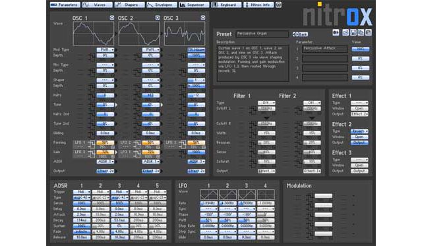Click the OSC 1 waveform display
Screen dimensions: 422x246
[94, 34]
